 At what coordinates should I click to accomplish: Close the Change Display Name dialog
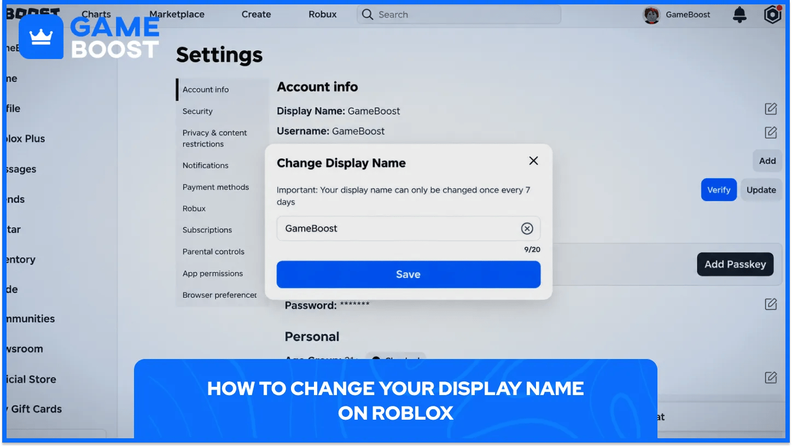tap(533, 161)
